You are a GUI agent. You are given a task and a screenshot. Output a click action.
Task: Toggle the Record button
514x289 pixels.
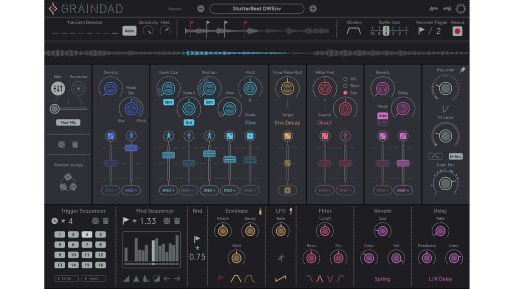(457, 30)
